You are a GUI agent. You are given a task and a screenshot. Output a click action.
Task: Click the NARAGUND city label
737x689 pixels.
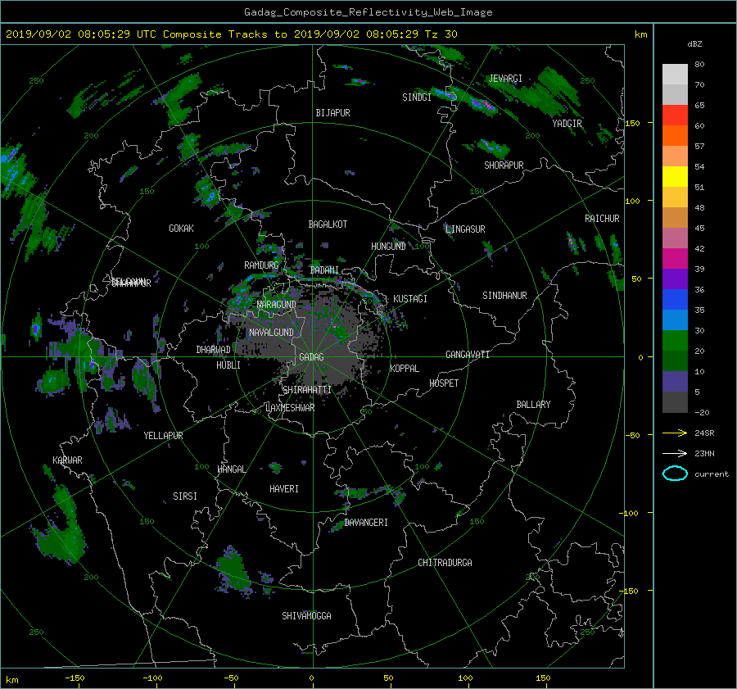(x=277, y=305)
